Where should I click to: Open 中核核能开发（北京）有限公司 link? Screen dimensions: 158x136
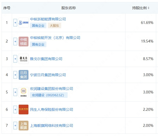click(x=55, y=38)
